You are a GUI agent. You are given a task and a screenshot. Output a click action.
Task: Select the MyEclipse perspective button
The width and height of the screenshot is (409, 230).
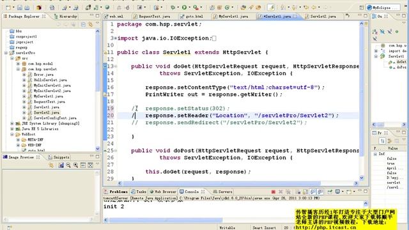click(x=383, y=8)
